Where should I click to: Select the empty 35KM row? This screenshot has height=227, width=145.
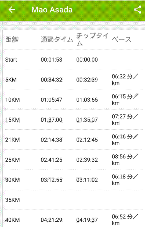[x=73, y=200]
